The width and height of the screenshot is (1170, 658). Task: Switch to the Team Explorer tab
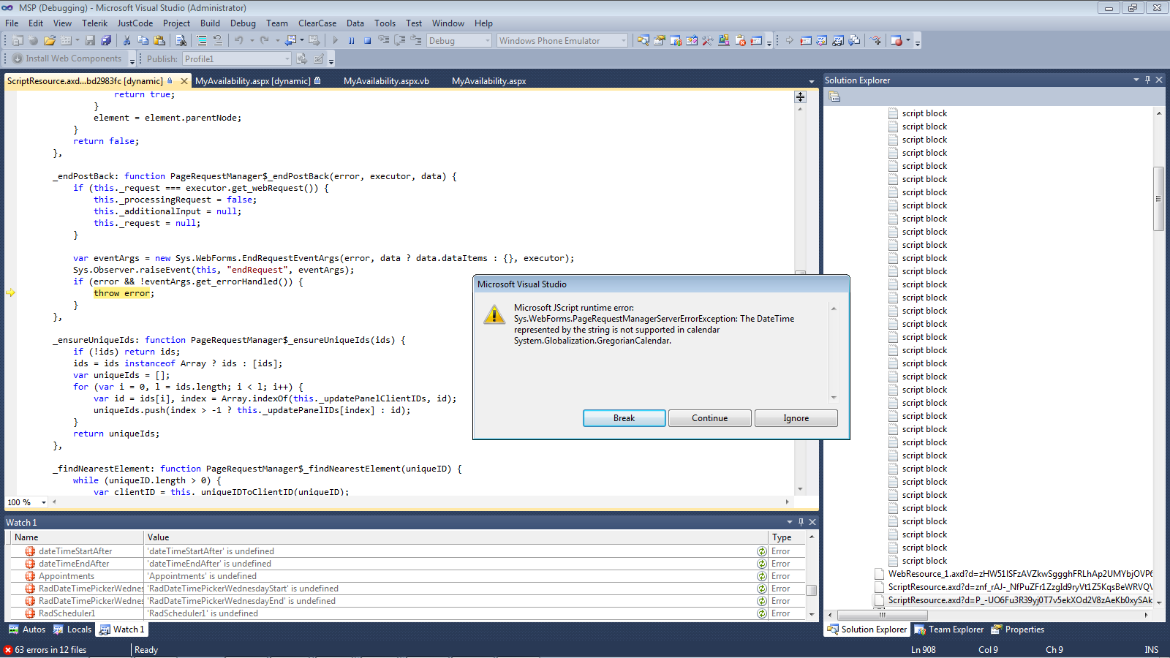pos(948,629)
